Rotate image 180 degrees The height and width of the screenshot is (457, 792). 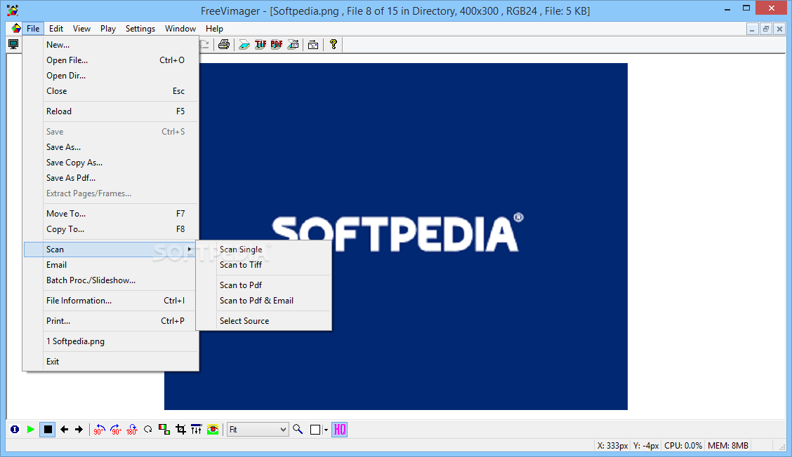click(132, 429)
